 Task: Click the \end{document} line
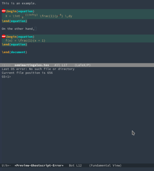point(14,52)
